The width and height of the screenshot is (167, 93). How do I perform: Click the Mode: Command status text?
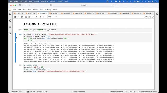[x=117, y=92]
